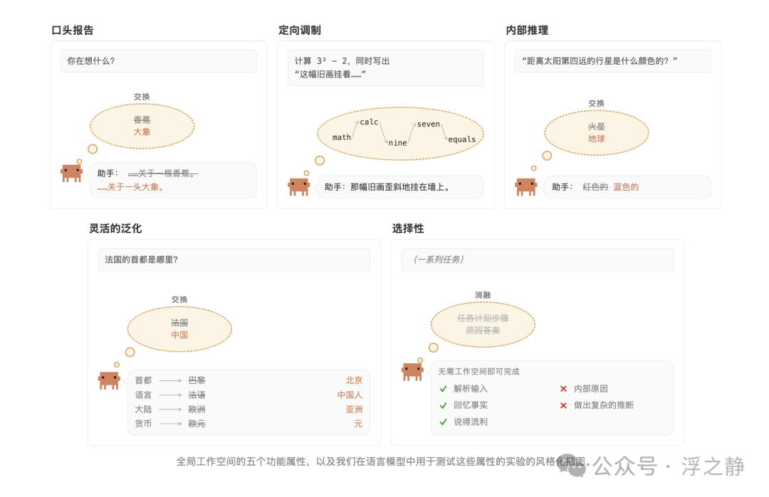Viewport: 769px width, 497px height.
Task: Click the green check mark beside 解析输入
Action: (x=444, y=389)
